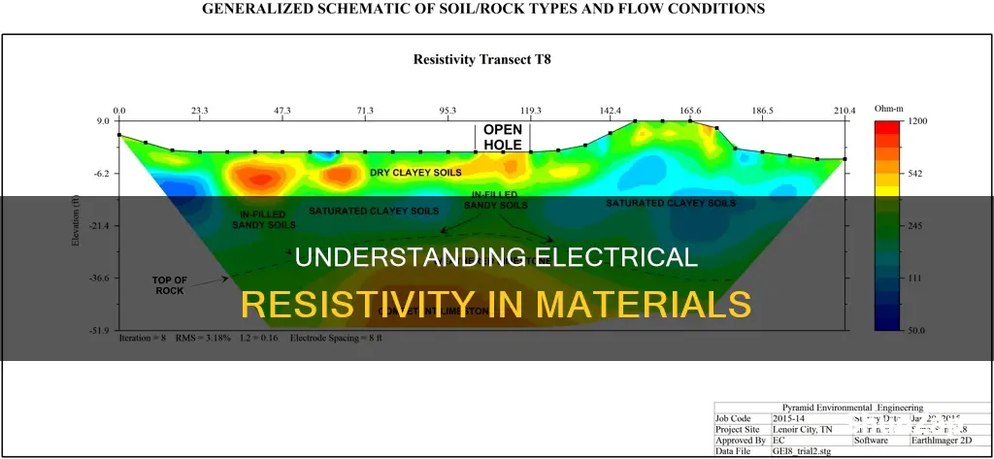Click the 47.3 distance axis label
Screen dimensions: 994x459
pos(282,111)
